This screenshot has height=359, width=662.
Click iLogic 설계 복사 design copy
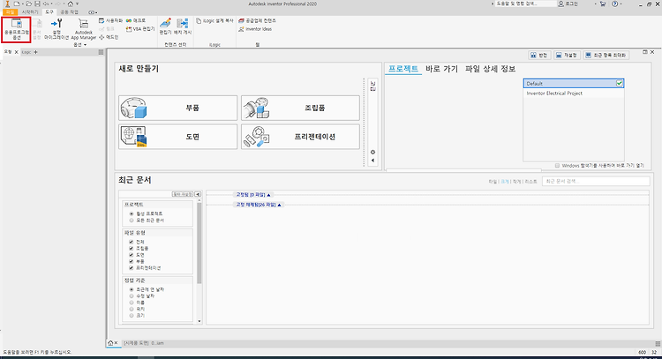click(x=214, y=20)
